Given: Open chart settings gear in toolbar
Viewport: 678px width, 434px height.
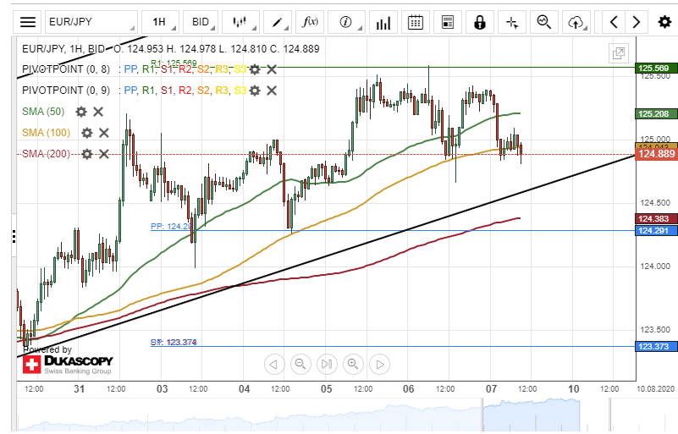Looking at the screenshot, I should [664, 22].
